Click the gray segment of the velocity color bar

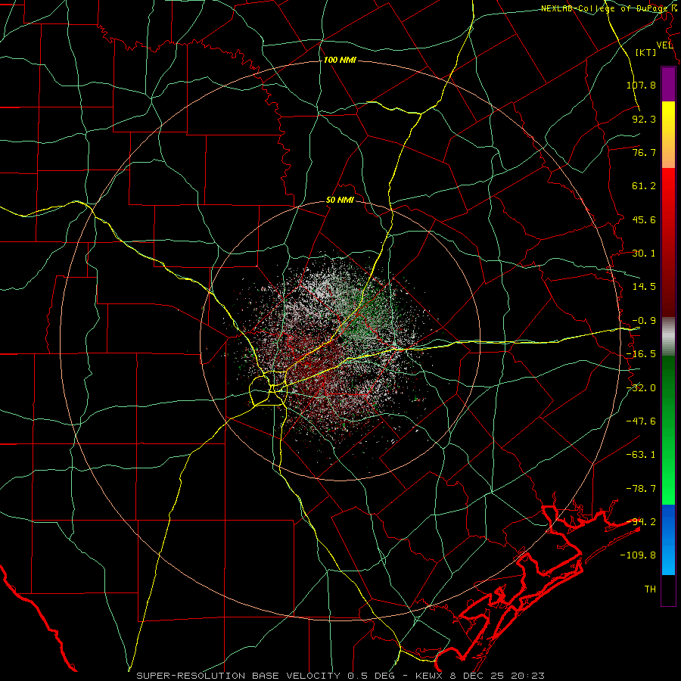click(x=668, y=337)
